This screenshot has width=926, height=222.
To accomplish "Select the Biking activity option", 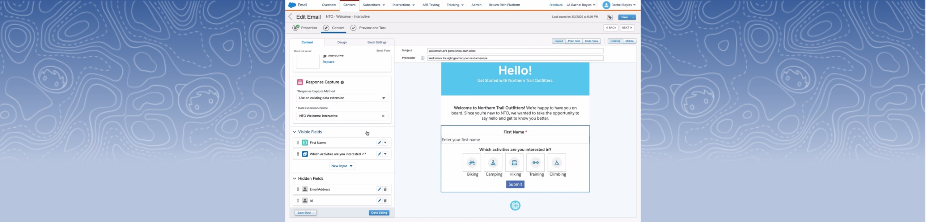I will coord(472,163).
